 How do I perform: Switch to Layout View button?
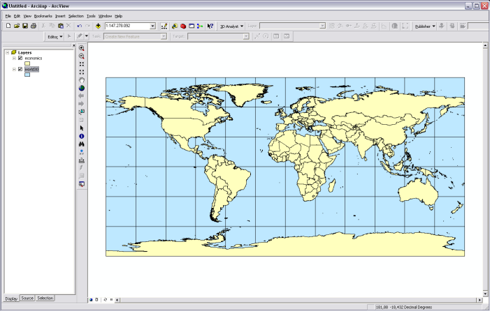pyautogui.click(x=96, y=300)
